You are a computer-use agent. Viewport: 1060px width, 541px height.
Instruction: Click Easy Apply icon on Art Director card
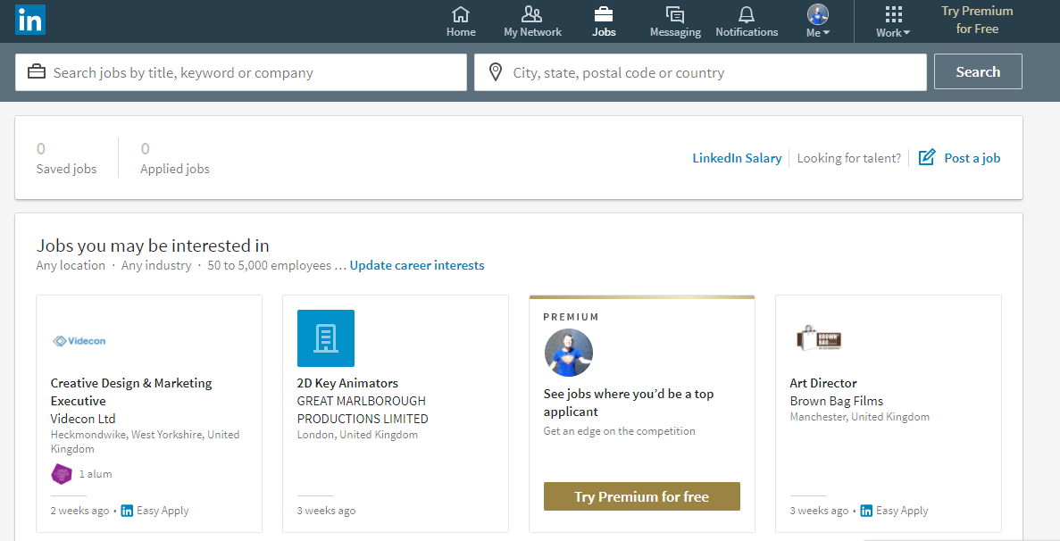point(866,511)
